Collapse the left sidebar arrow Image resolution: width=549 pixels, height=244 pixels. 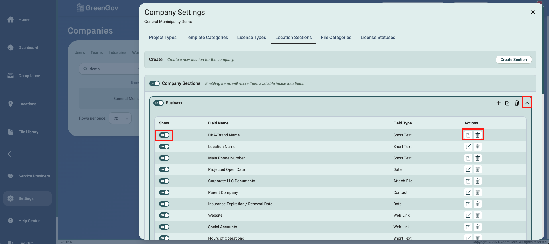(9, 154)
